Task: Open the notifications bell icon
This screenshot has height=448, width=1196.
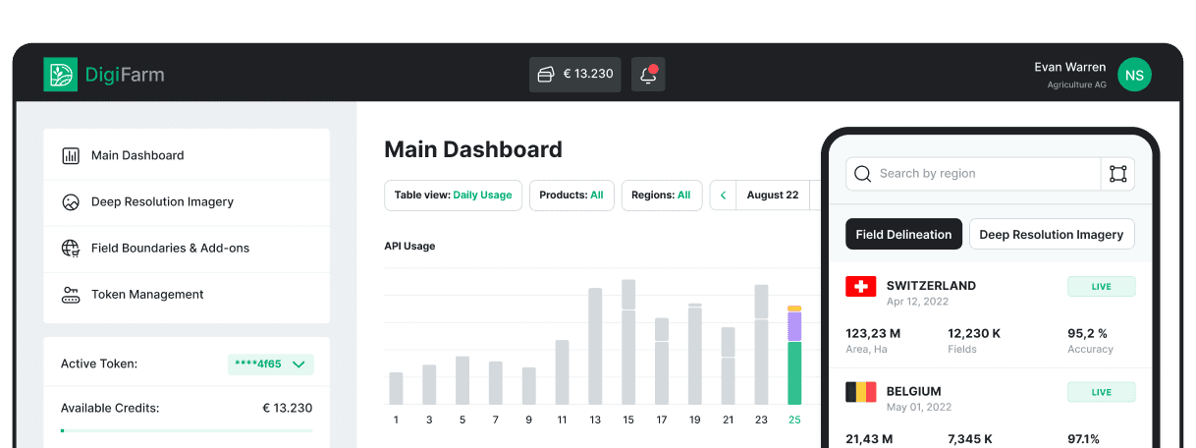Action: pyautogui.click(x=648, y=75)
